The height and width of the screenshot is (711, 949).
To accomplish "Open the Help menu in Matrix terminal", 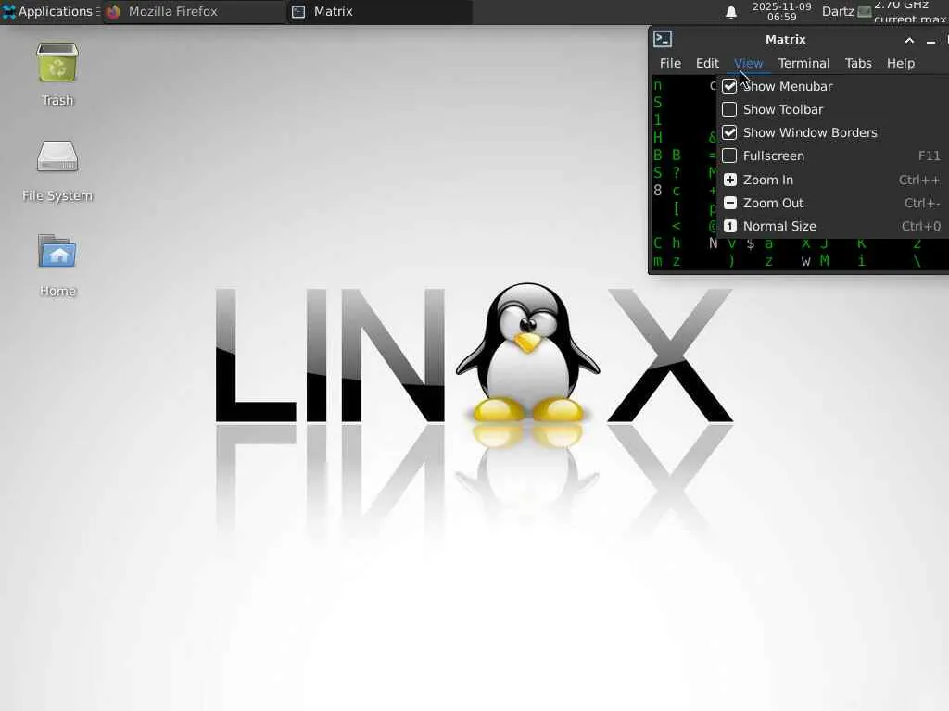I will pos(901,63).
